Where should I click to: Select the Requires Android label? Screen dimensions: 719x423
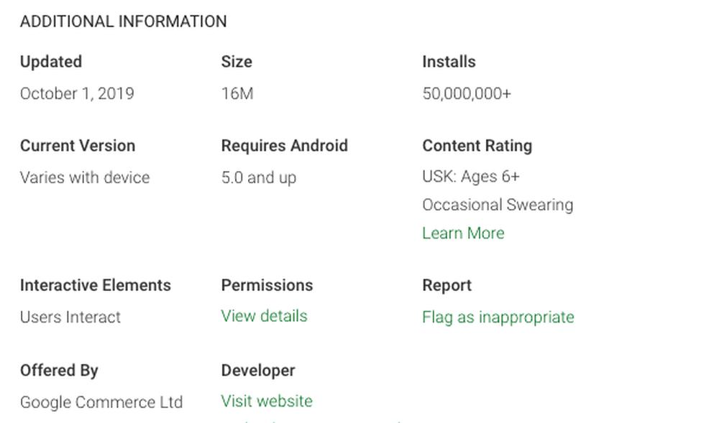[284, 146]
